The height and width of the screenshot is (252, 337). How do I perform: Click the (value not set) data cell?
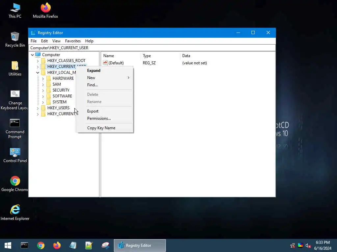tap(194, 63)
